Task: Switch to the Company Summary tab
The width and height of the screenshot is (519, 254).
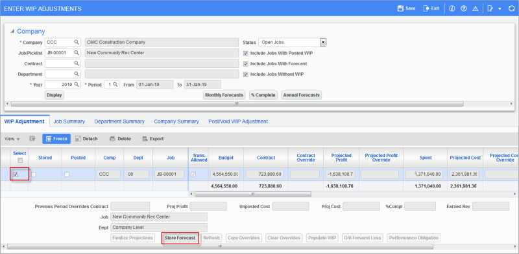Action: tap(176, 122)
